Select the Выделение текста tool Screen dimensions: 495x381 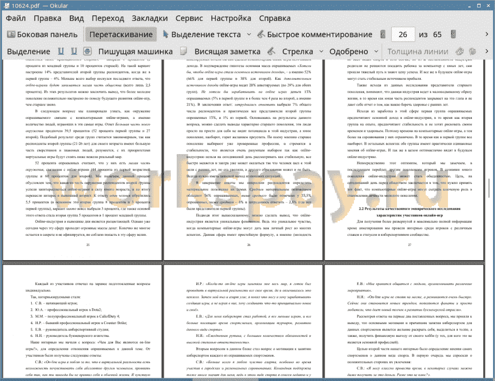coord(202,35)
